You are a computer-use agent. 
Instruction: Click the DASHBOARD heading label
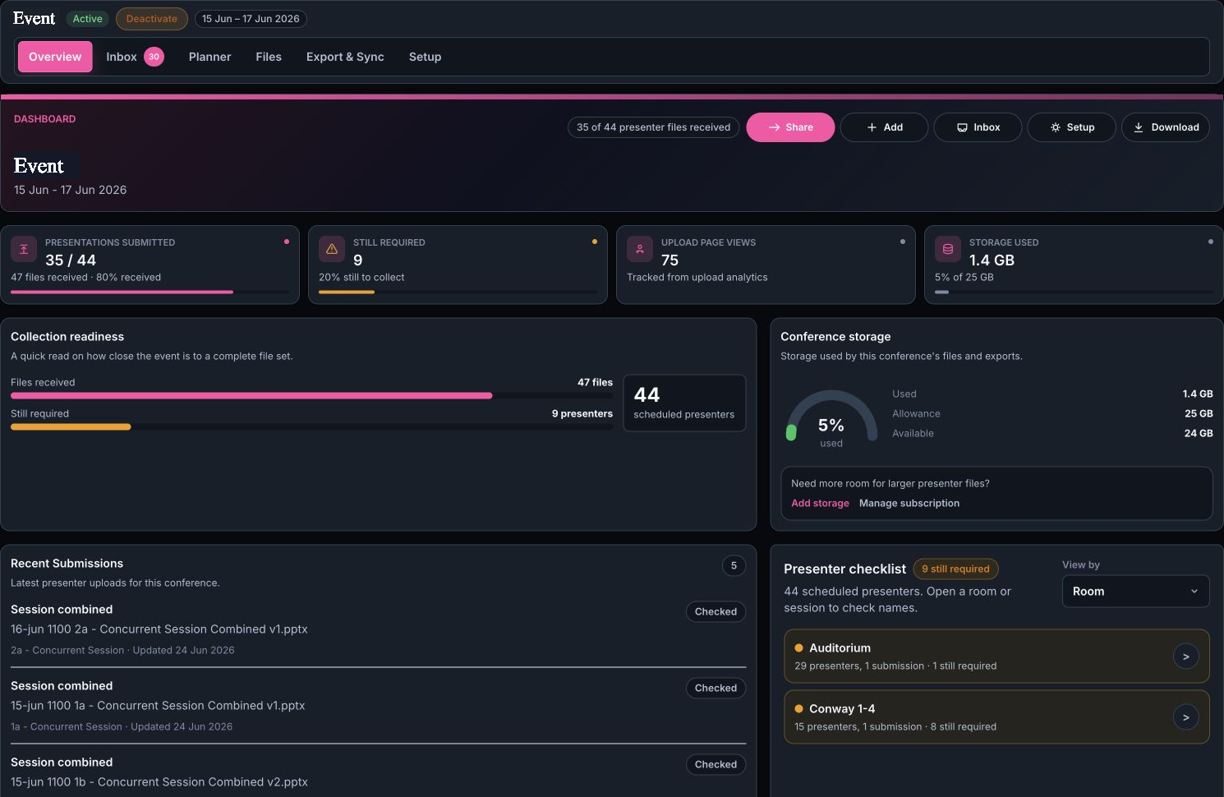(44, 119)
